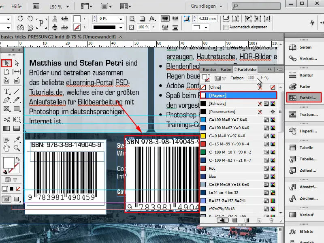Select the Gradient Swatch tool
Image resolution: width=324 pixels, height=243 pixels.
6,128
